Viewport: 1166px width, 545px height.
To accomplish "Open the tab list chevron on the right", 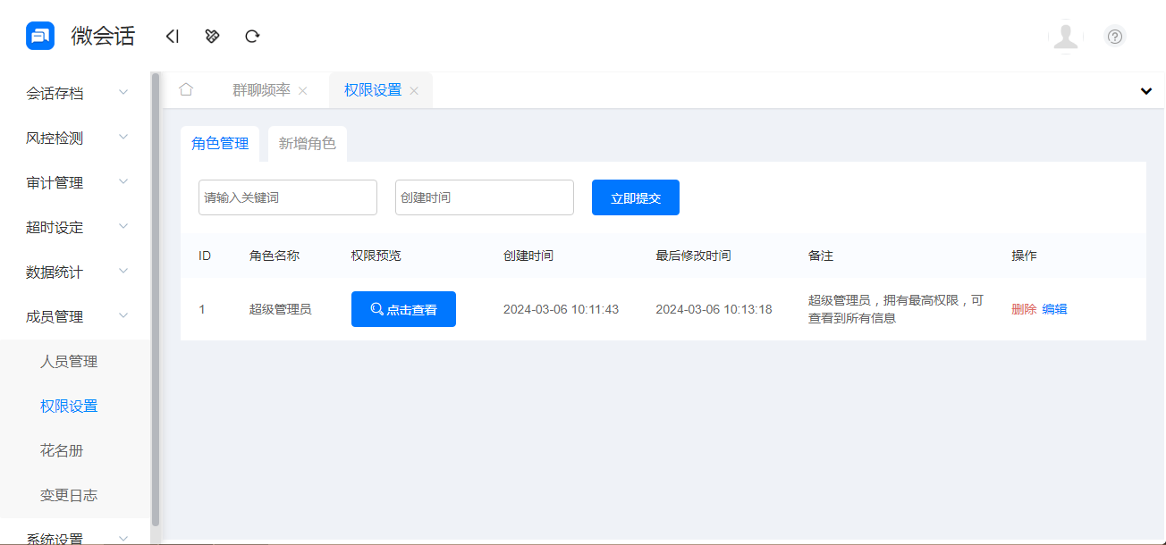I will [x=1145, y=90].
